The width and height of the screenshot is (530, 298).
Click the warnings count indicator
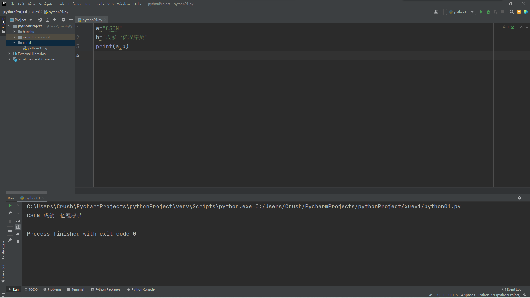(506, 27)
